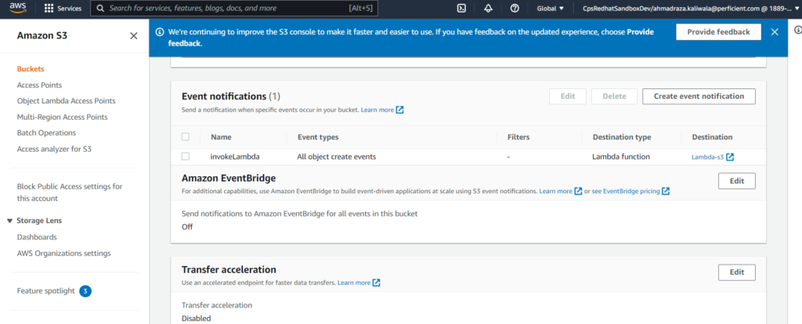Click the external link icon next to Lambda-s3

pos(731,157)
